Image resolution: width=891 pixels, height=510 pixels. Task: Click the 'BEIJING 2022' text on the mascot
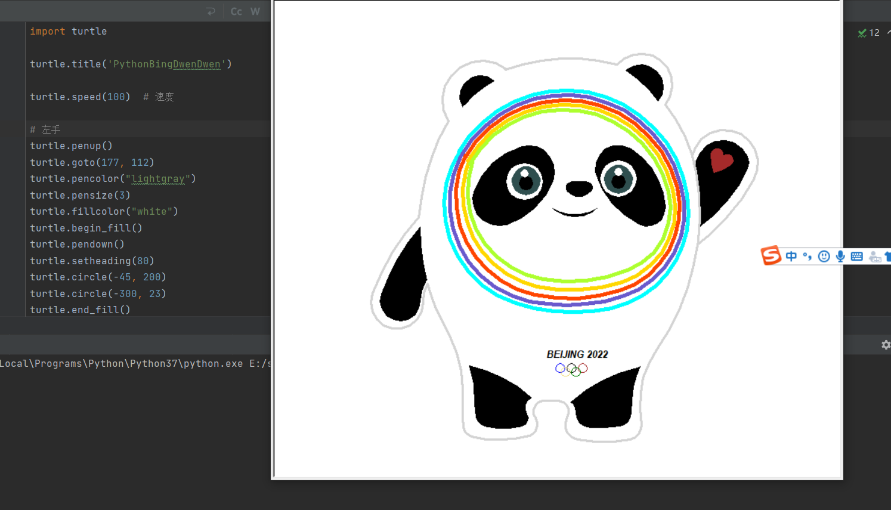[x=577, y=354]
